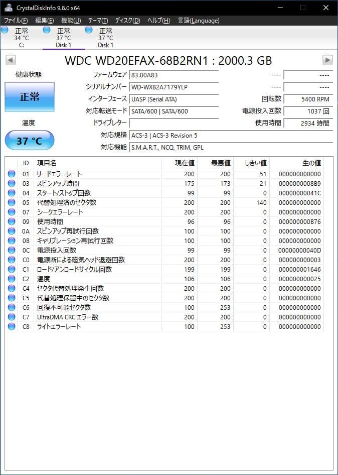The image size is (338, 475).
Task: Click the power-on count value 1037 回
Action: tap(308, 111)
